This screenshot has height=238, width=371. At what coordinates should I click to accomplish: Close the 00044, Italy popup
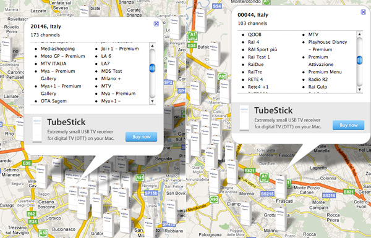[x=364, y=12]
